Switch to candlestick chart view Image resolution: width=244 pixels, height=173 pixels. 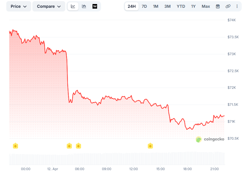[x=84, y=6]
